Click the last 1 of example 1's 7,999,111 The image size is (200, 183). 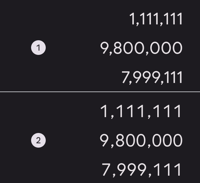[x=181, y=77]
